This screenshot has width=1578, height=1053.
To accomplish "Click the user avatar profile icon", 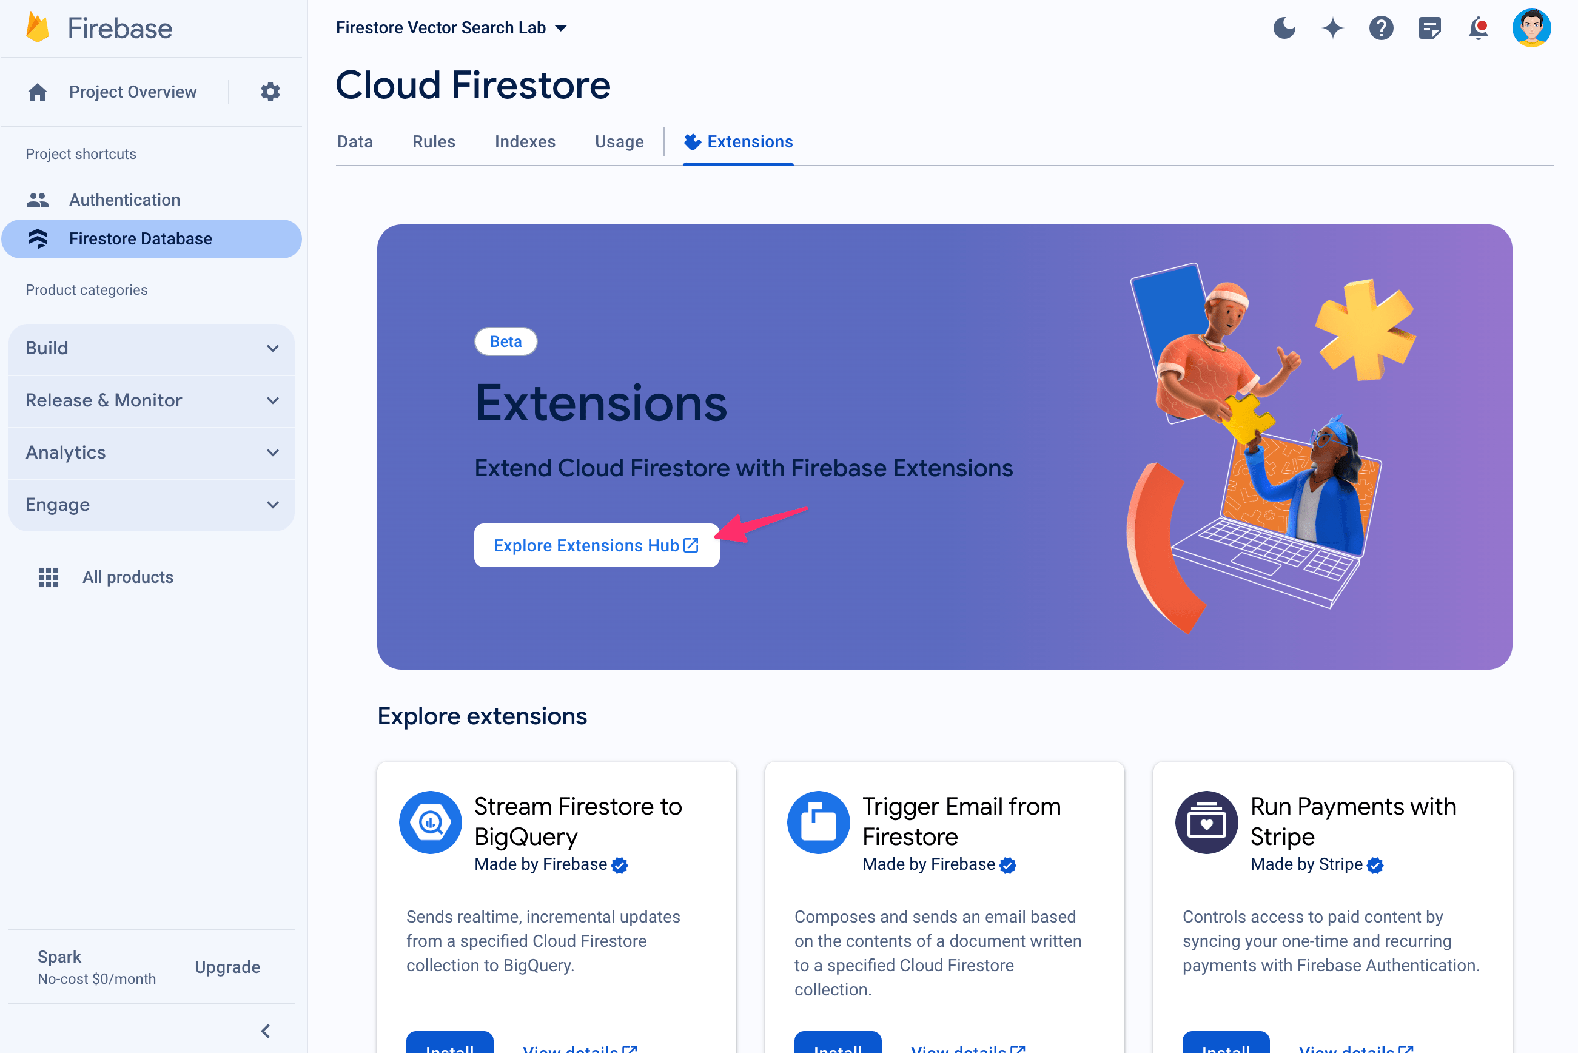I will click(x=1533, y=27).
